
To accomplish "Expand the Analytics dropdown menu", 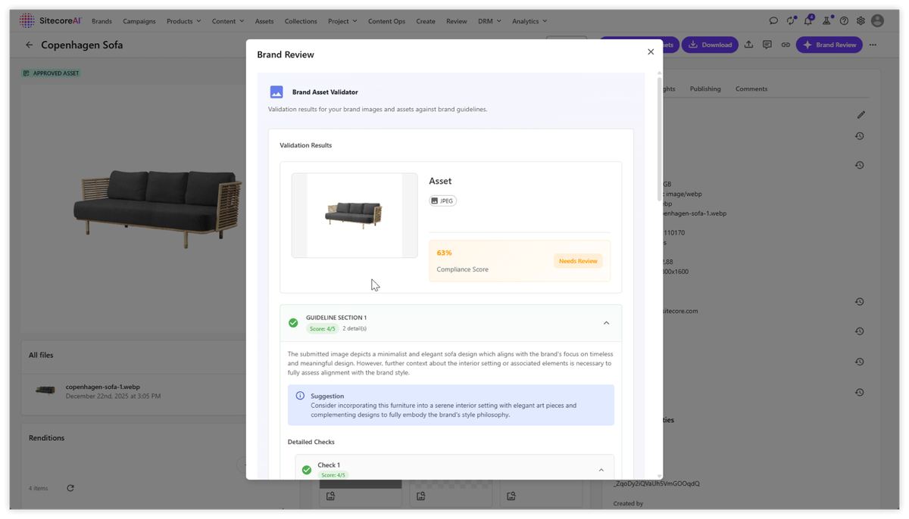I will [x=529, y=21].
